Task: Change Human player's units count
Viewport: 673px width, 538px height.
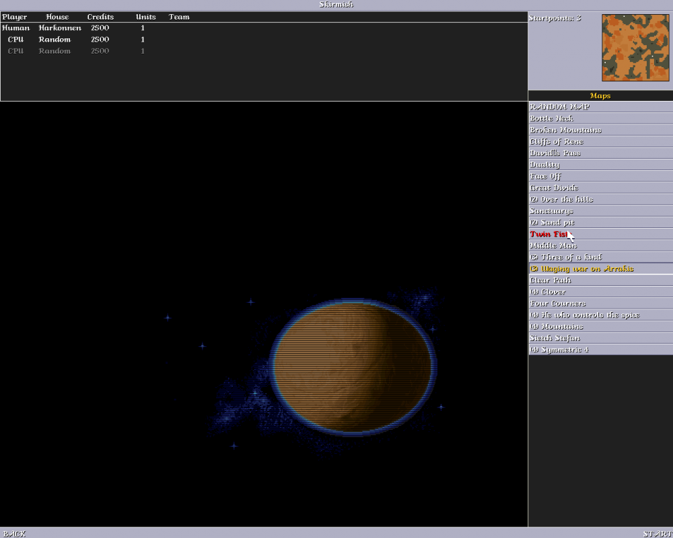Action: (143, 28)
